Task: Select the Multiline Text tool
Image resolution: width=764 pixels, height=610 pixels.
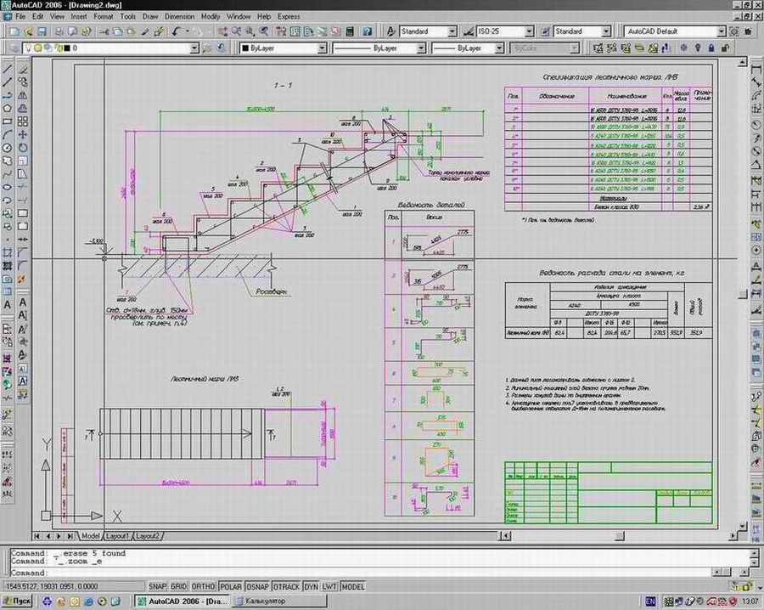Action: (8, 305)
